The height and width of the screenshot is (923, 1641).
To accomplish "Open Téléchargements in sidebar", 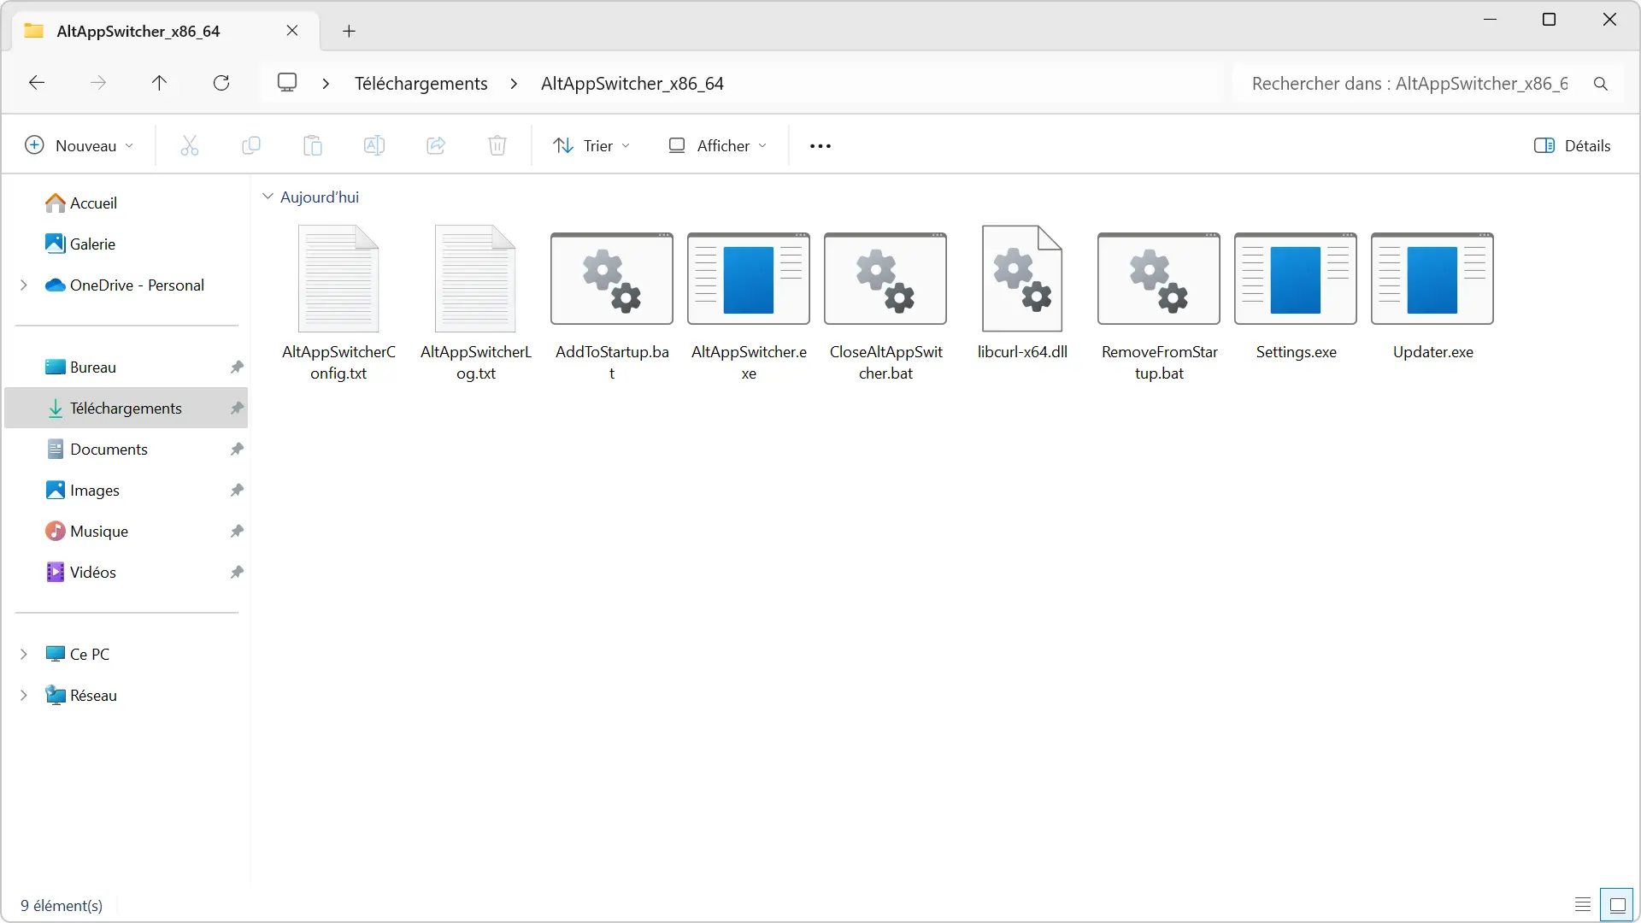I will click(x=126, y=408).
